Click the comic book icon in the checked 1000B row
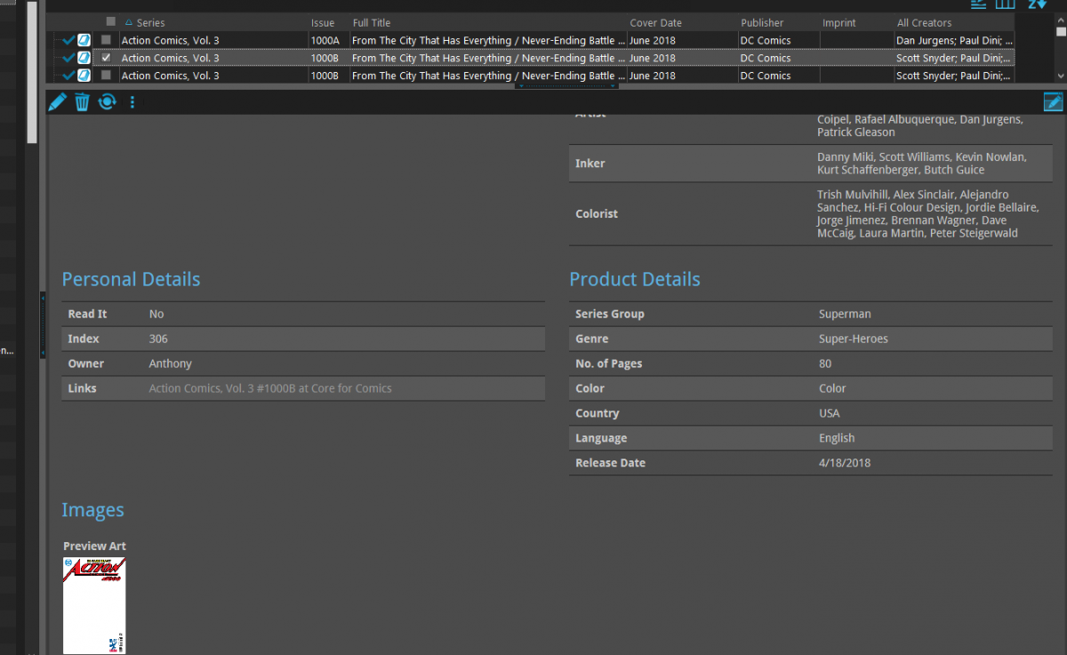This screenshot has height=655, width=1067. tap(84, 58)
